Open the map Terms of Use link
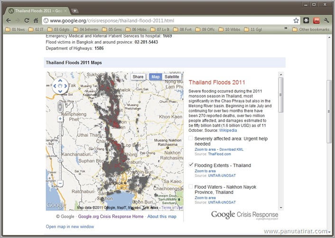This screenshot has height=238, width=335. [172, 208]
